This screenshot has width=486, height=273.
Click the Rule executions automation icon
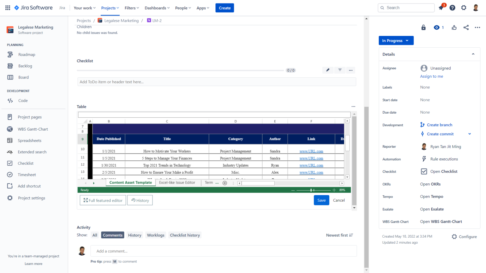tap(425, 159)
